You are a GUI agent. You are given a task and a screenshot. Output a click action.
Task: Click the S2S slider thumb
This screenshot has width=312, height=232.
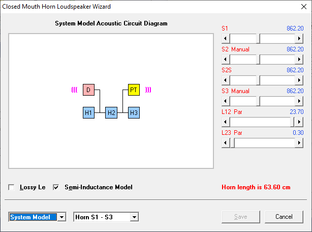point(258,80)
